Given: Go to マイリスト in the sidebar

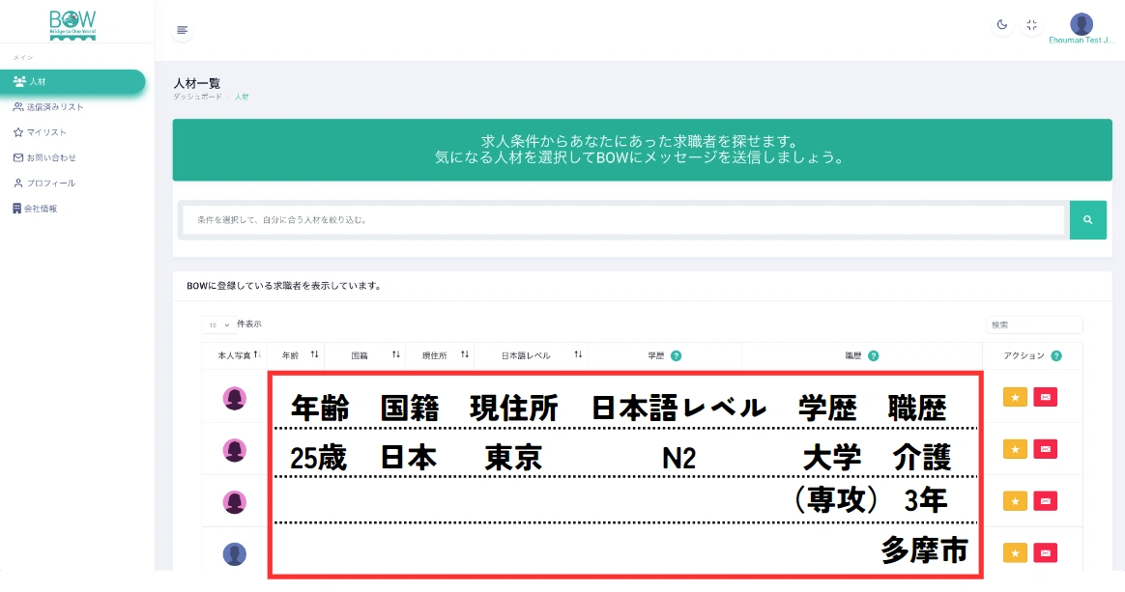Looking at the screenshot, I should [x=40, y=132].
